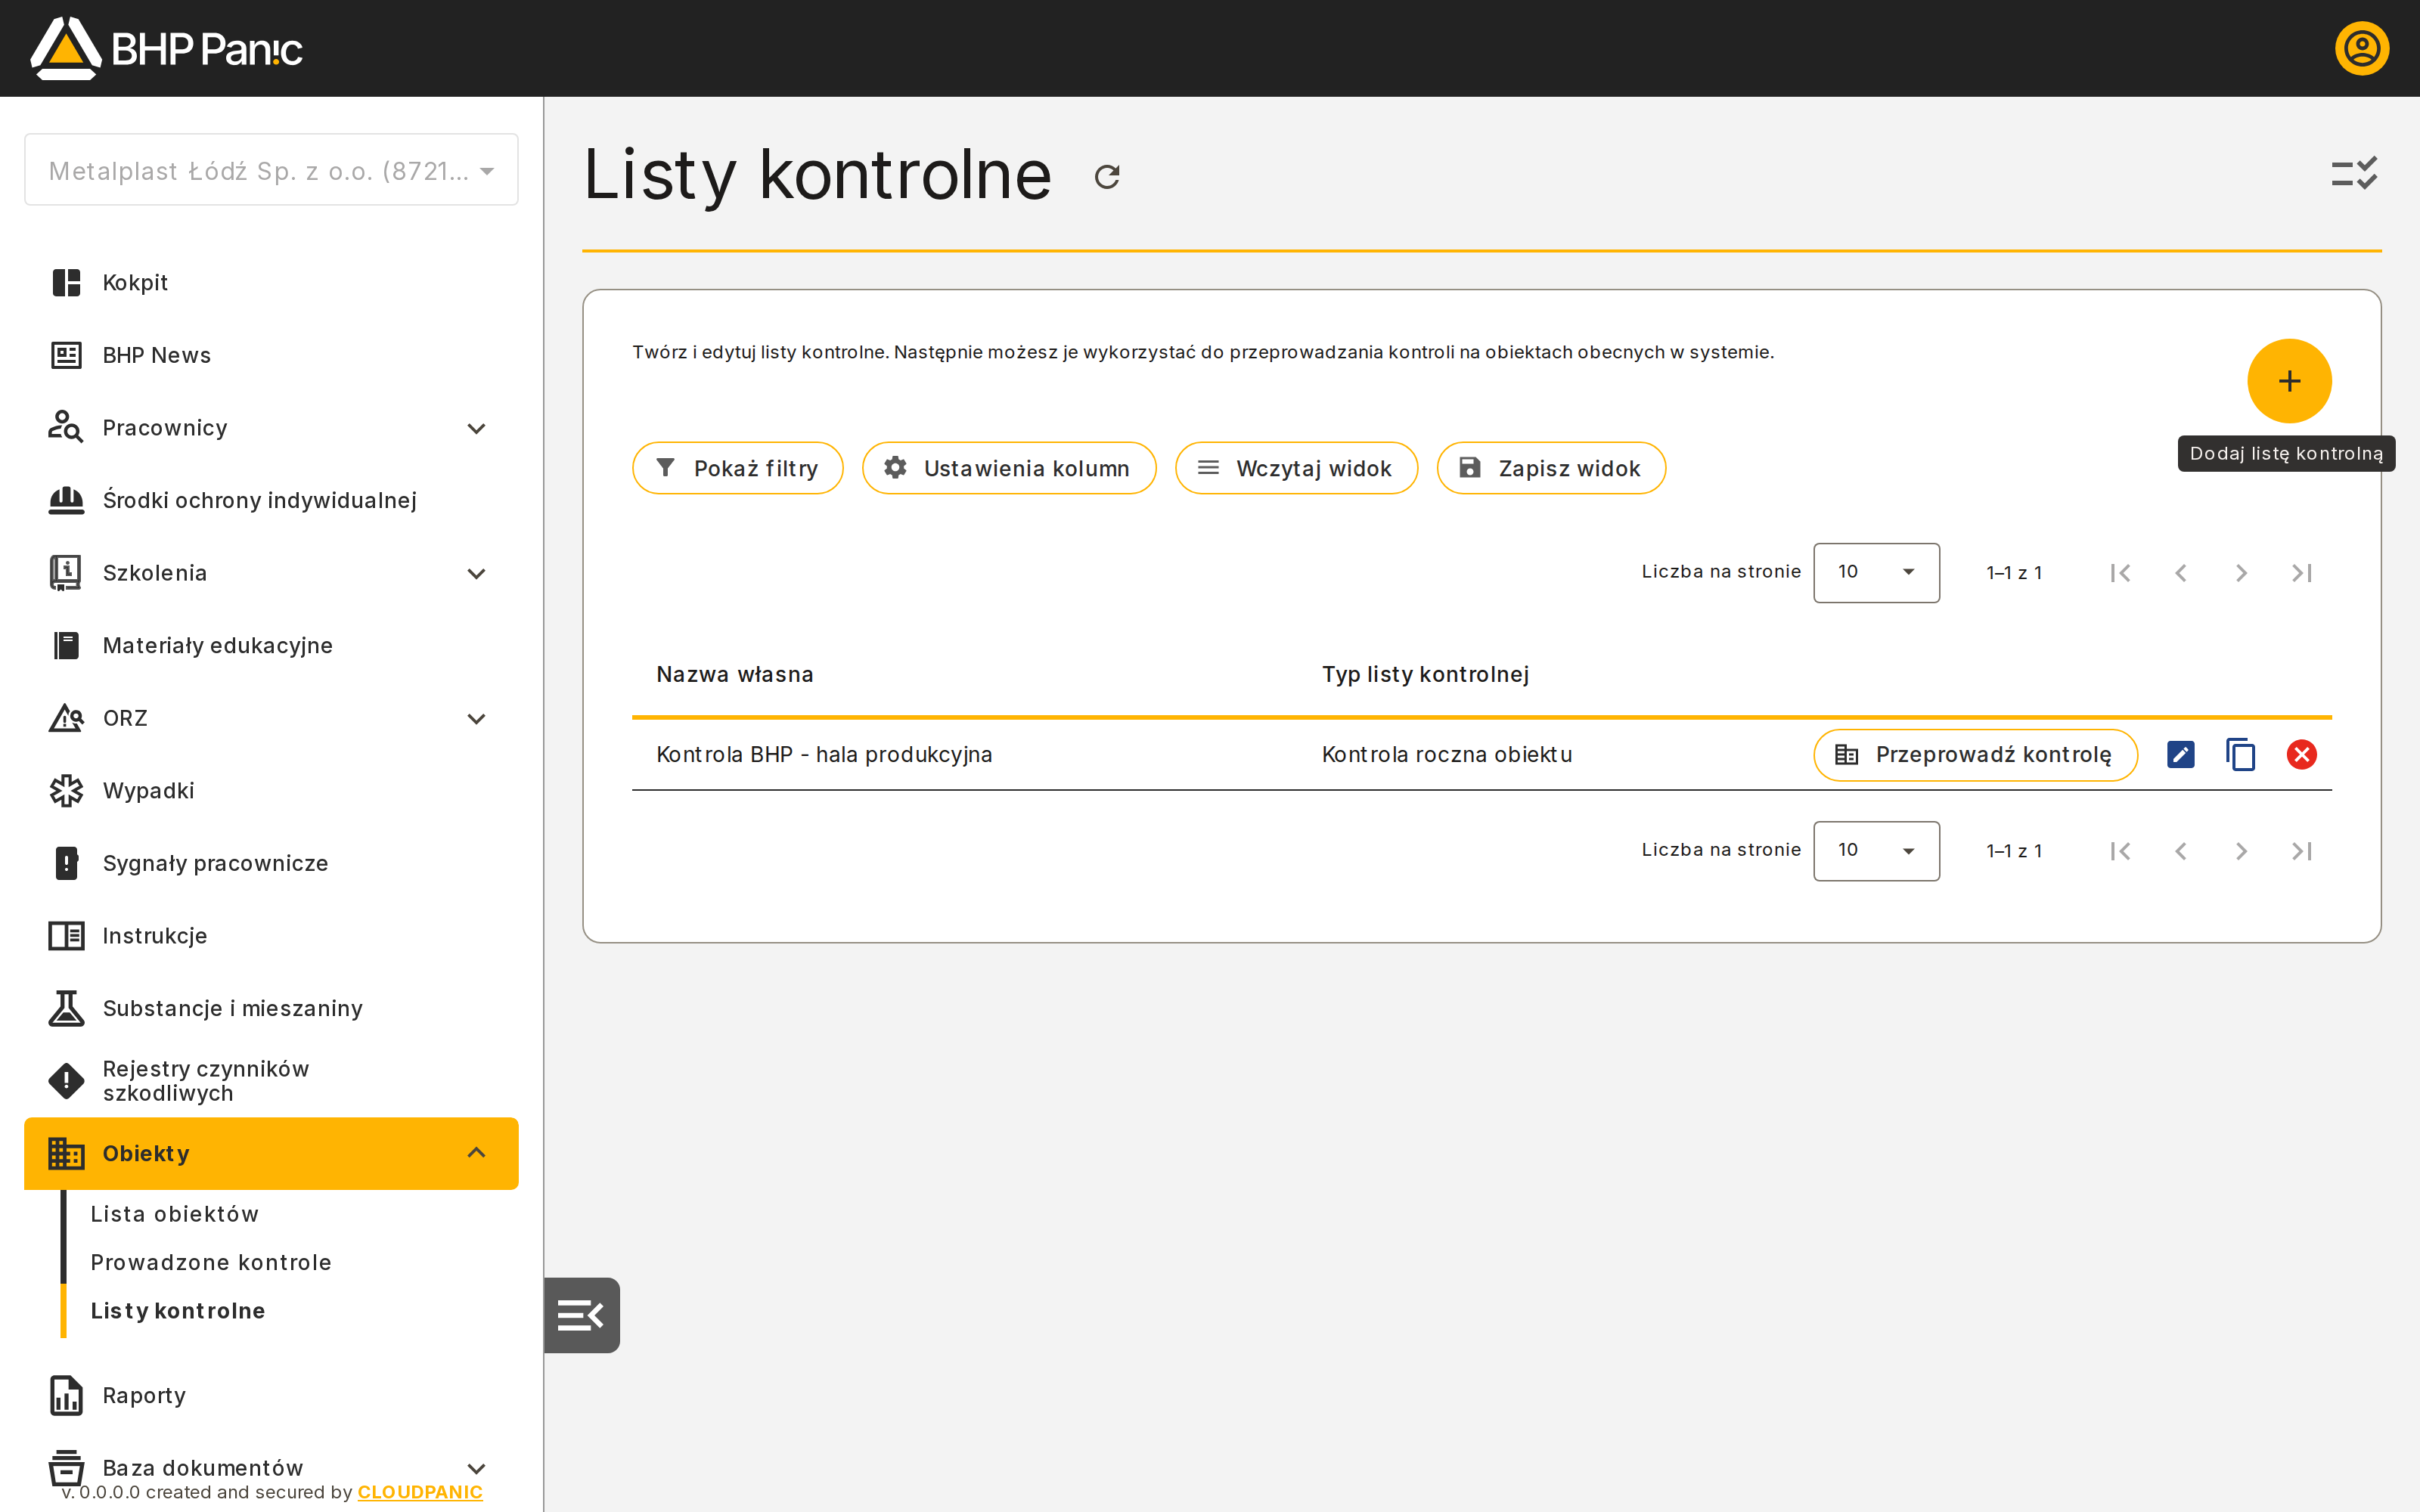Delete the Kontrola BHP - hala produkcyjna checklist

[x=2301, y=754]
